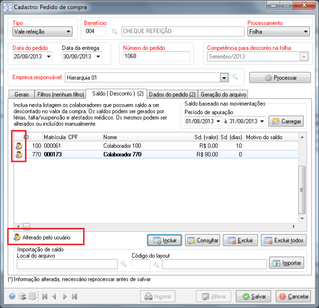Screen dimensions: 319x308
Task: Open the Tipo dropdown showing Vale refeição
Action: pyautogui.click(x=68, y=32)
